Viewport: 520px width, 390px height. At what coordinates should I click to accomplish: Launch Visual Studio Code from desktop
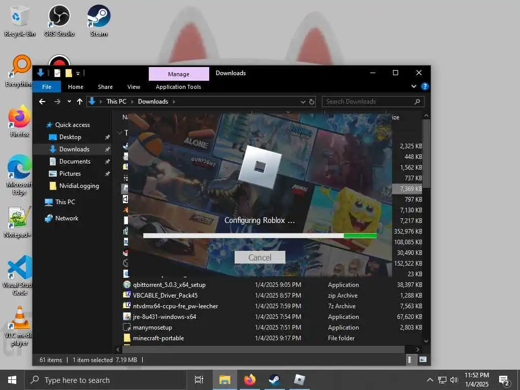(x=19, y=275)
